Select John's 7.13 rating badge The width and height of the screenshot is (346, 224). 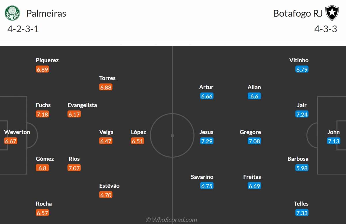click(x=334, y=141)
